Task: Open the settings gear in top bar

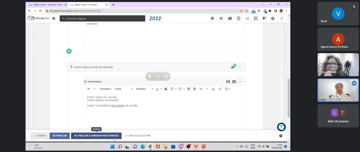Action: pyautogui.click(x=221, y=18)
